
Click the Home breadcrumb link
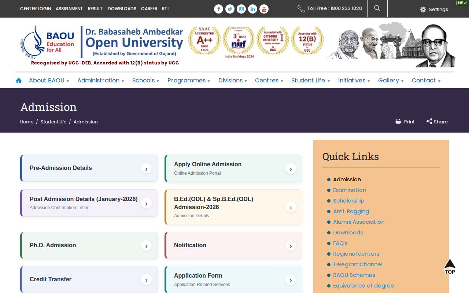(x=27, y=122)
